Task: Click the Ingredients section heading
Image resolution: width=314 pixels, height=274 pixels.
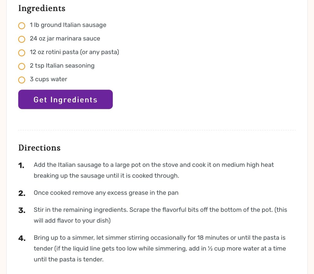Action: coord(42,8)
